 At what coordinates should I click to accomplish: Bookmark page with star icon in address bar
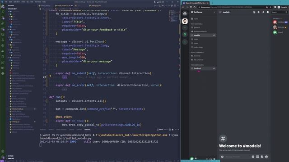(x=270, y=7)
